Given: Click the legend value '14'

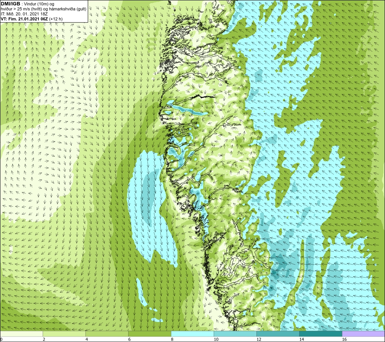Looking at the screenshot, I should click(301, 340).
